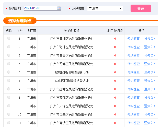162x129 pixels.
Task: Click the pink 查询 button
Action: (141, 8)
